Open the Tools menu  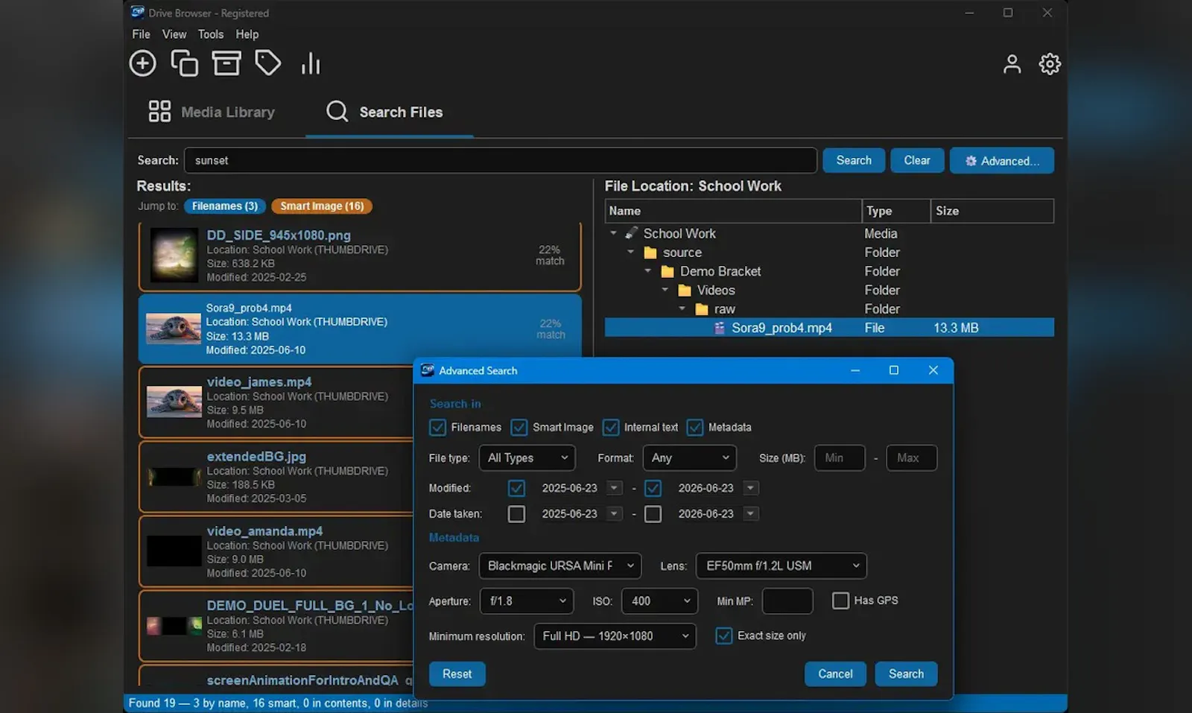tap(211, 34)
